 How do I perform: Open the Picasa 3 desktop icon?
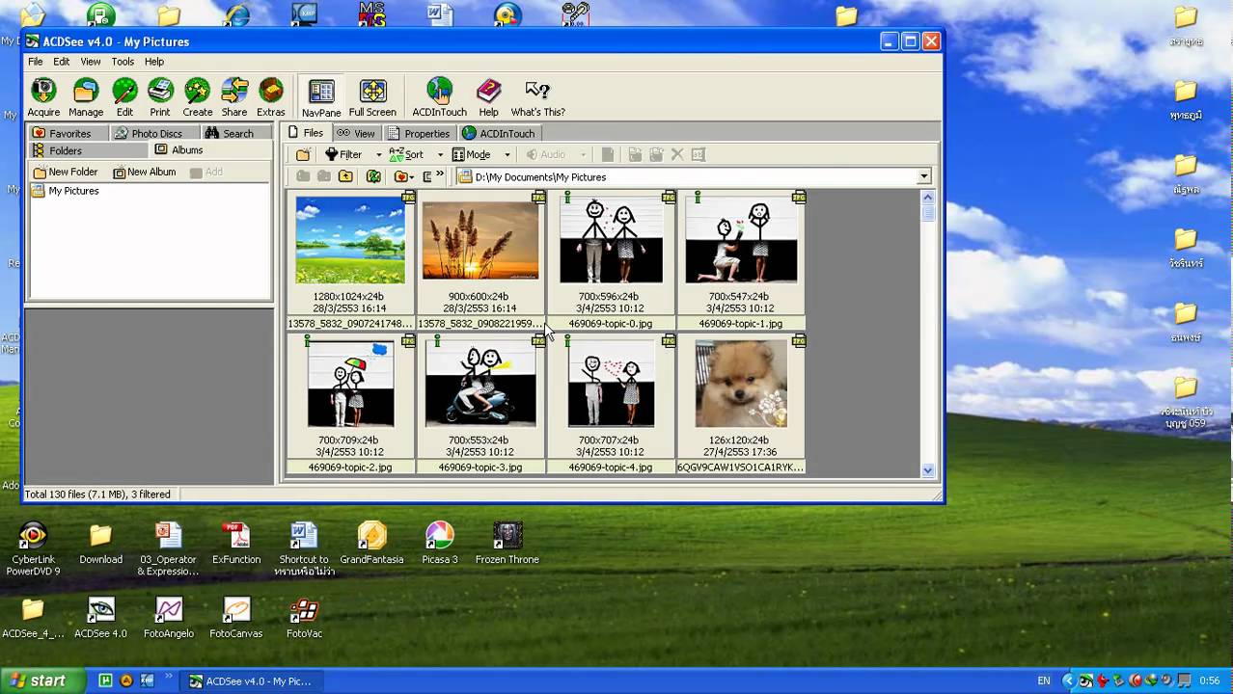point(439,544)
